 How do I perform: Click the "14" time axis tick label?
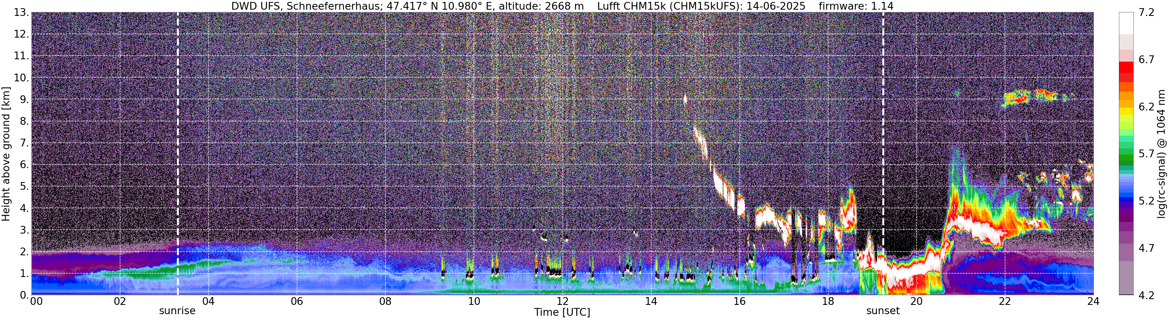pos(650,302)
